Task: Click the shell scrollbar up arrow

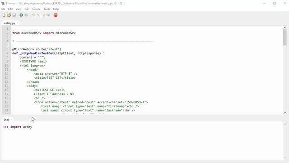Action: 285,125
